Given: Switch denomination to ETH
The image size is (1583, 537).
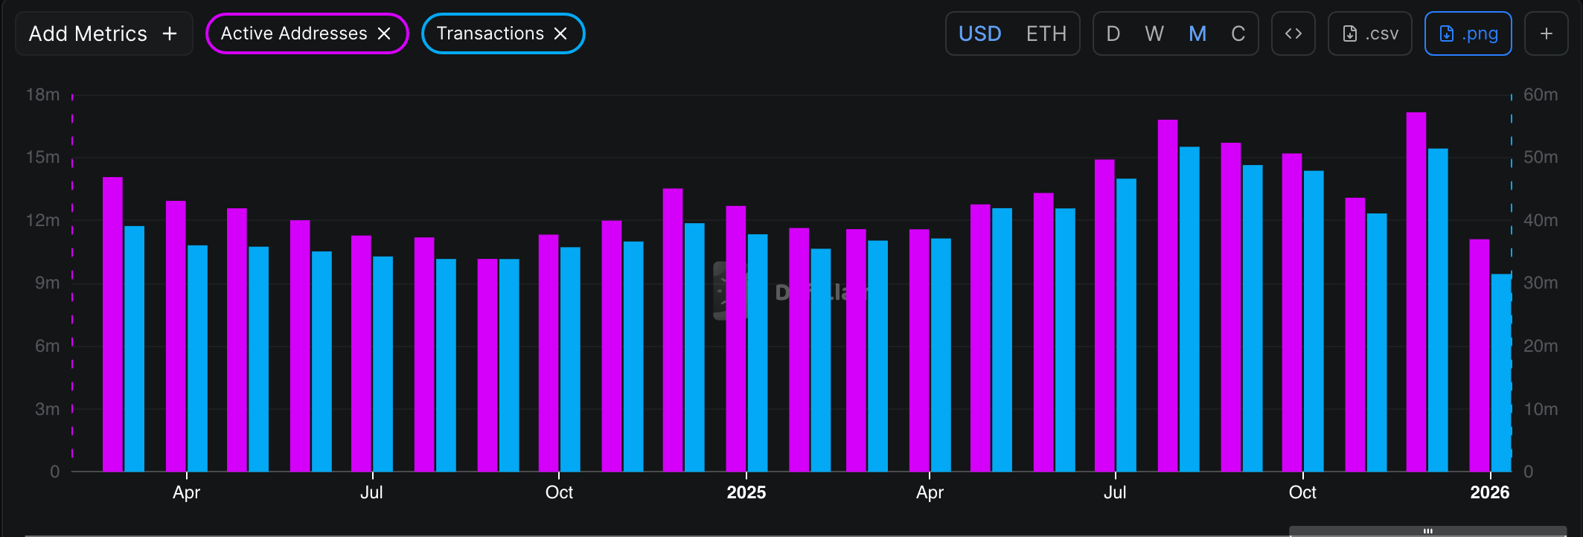Looking at the screenshot, I should coord(1046,33).
